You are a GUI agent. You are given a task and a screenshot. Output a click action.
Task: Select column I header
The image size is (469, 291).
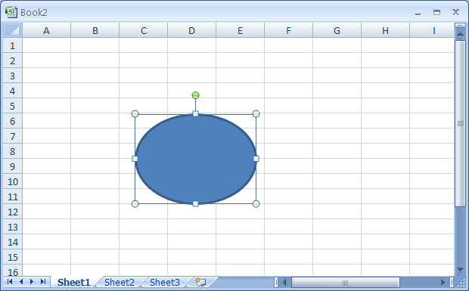[x=432, y=30]
